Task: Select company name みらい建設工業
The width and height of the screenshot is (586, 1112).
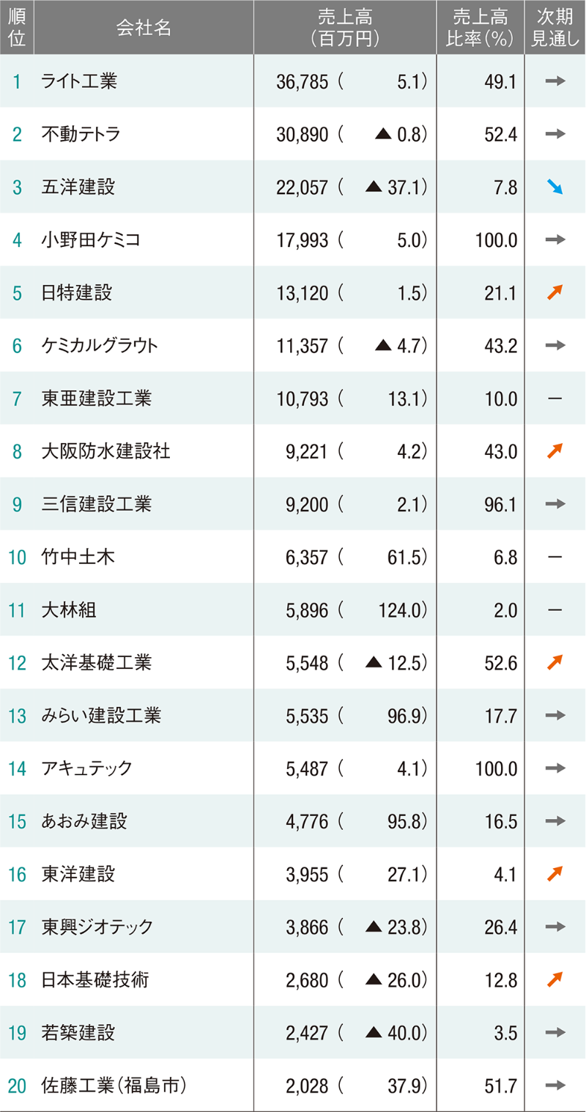Action: pos(101,716)
